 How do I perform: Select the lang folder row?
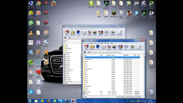point(112,78)
